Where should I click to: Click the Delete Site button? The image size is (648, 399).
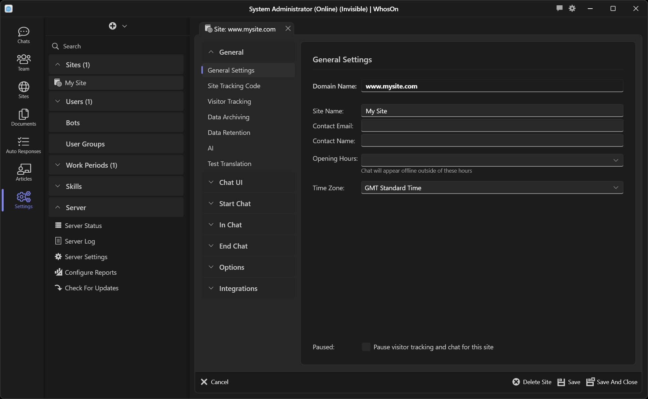coord(532,381)
